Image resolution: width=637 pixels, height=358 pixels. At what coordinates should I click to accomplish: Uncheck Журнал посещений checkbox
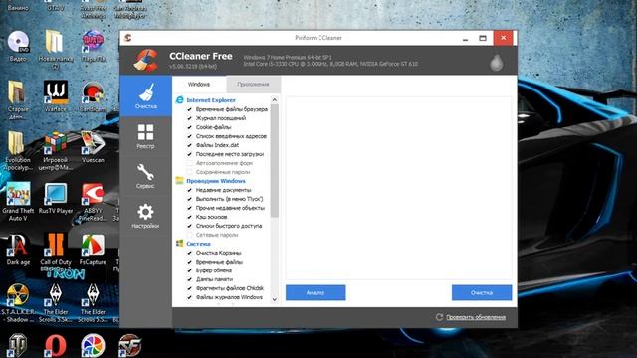190,118
